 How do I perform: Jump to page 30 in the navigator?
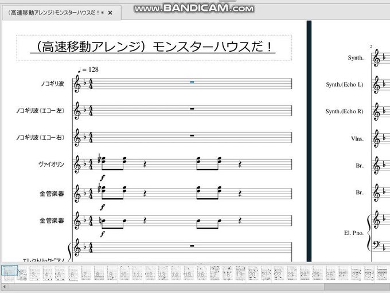point(382,274)
